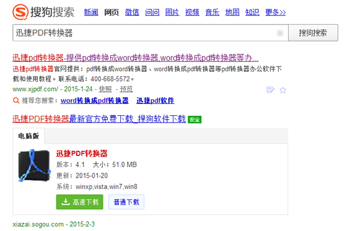Click the 更新: 2015-01-20 text
This screenshot has height=231, width=350.
[82, 176]
